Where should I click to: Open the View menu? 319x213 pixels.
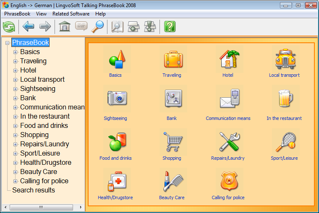pos(41,14)
